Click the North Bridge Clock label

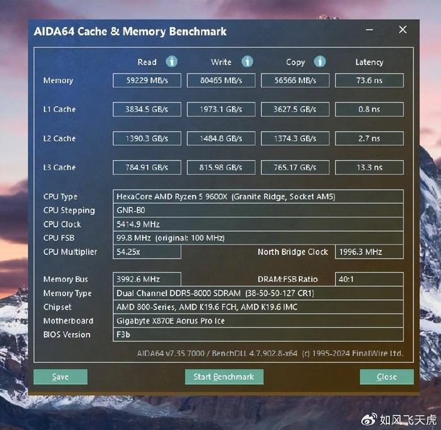(x=293, y=252)
